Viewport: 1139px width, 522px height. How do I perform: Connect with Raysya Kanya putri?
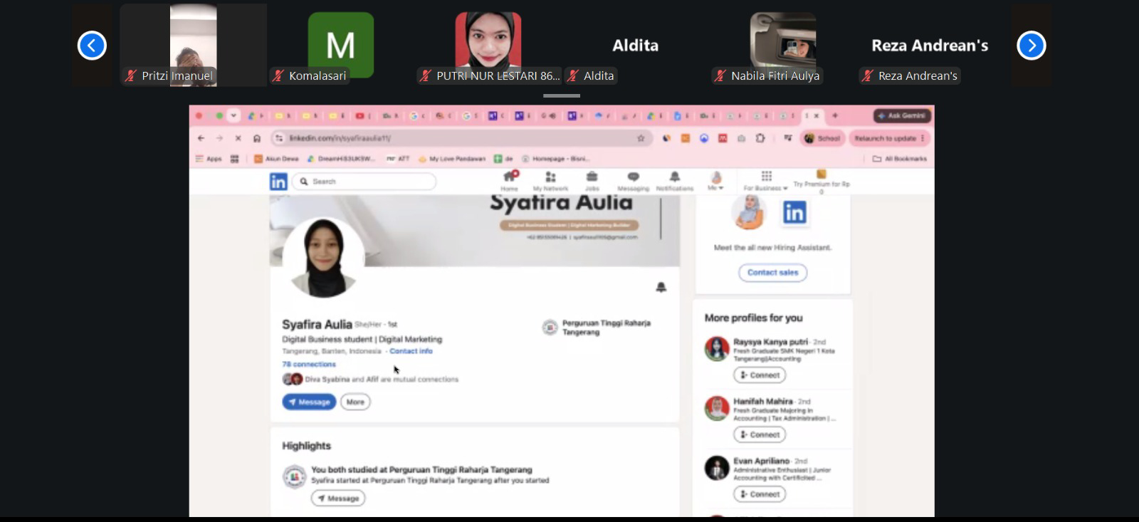760,375
